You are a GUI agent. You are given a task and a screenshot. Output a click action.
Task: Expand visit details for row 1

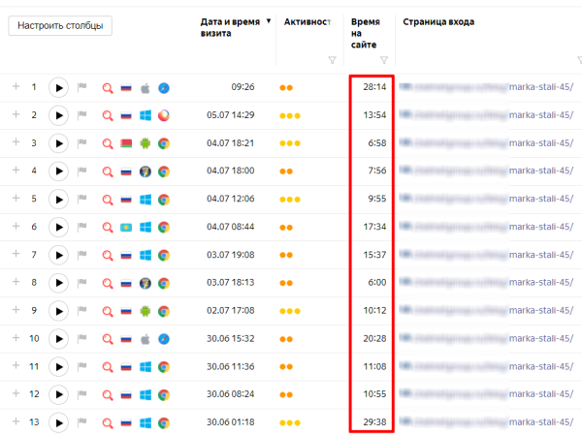click(x=16, y=86)
